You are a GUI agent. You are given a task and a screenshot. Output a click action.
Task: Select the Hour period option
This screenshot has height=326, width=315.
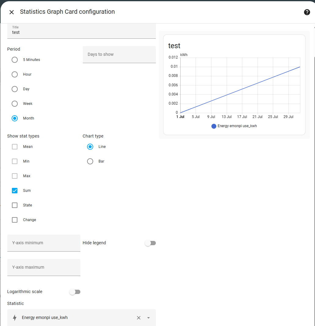pos(15,74)
